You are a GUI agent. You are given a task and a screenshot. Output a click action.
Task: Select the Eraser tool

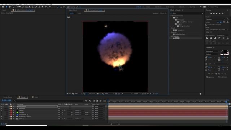43,7
